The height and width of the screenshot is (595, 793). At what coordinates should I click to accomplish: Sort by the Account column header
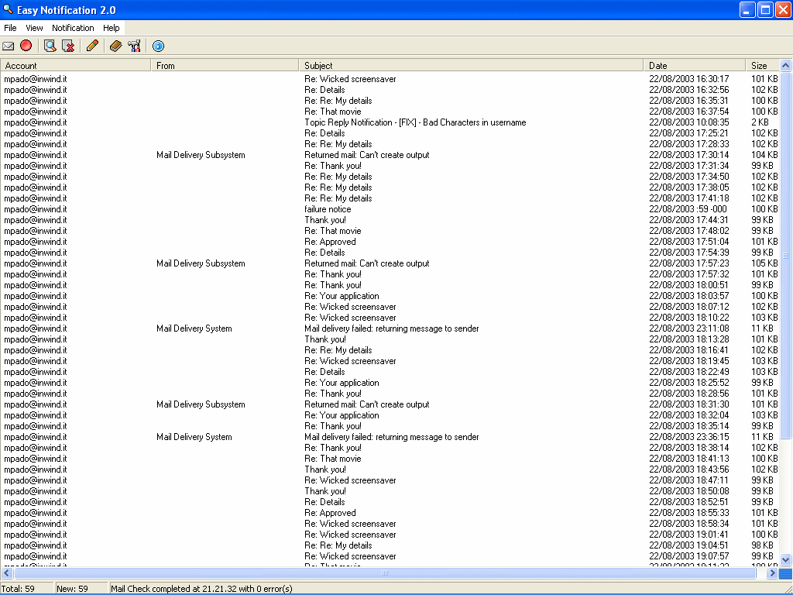[x=76, y=66]
